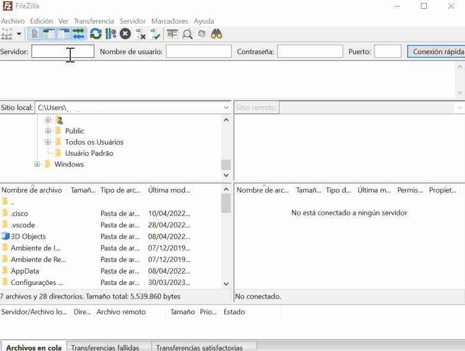The height and width of the screenshot is (351, 465).
Task: Expand the user profile folder node
Action: 48,120
